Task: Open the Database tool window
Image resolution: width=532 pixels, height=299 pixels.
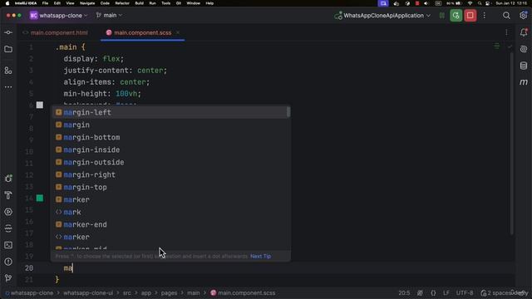Action: (524, 66)
